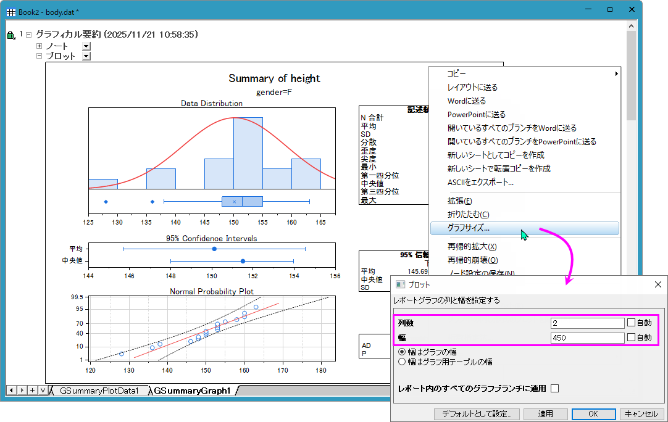This screenshot has height=422, width=668.
Task: Enable the 自動 checkbox for 列数
Action: tap(631, 322)
